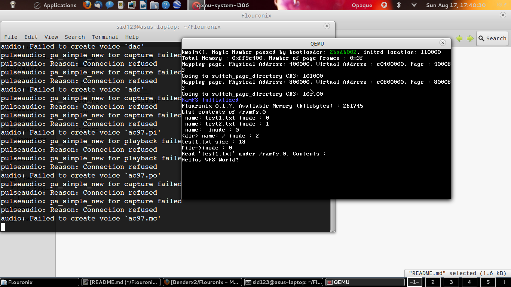Image resolution: width=511 pixels, height=287 pixels.
Task: Close the Flouronix file manager window
Action: point(503,15)
